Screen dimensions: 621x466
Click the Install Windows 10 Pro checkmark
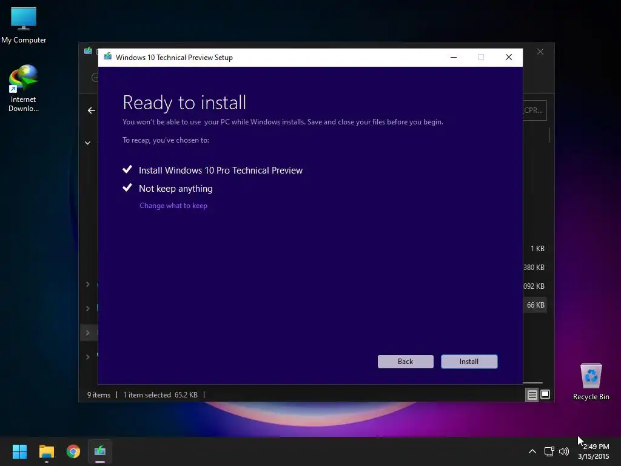pyautogui.click(x=127, y=170)
